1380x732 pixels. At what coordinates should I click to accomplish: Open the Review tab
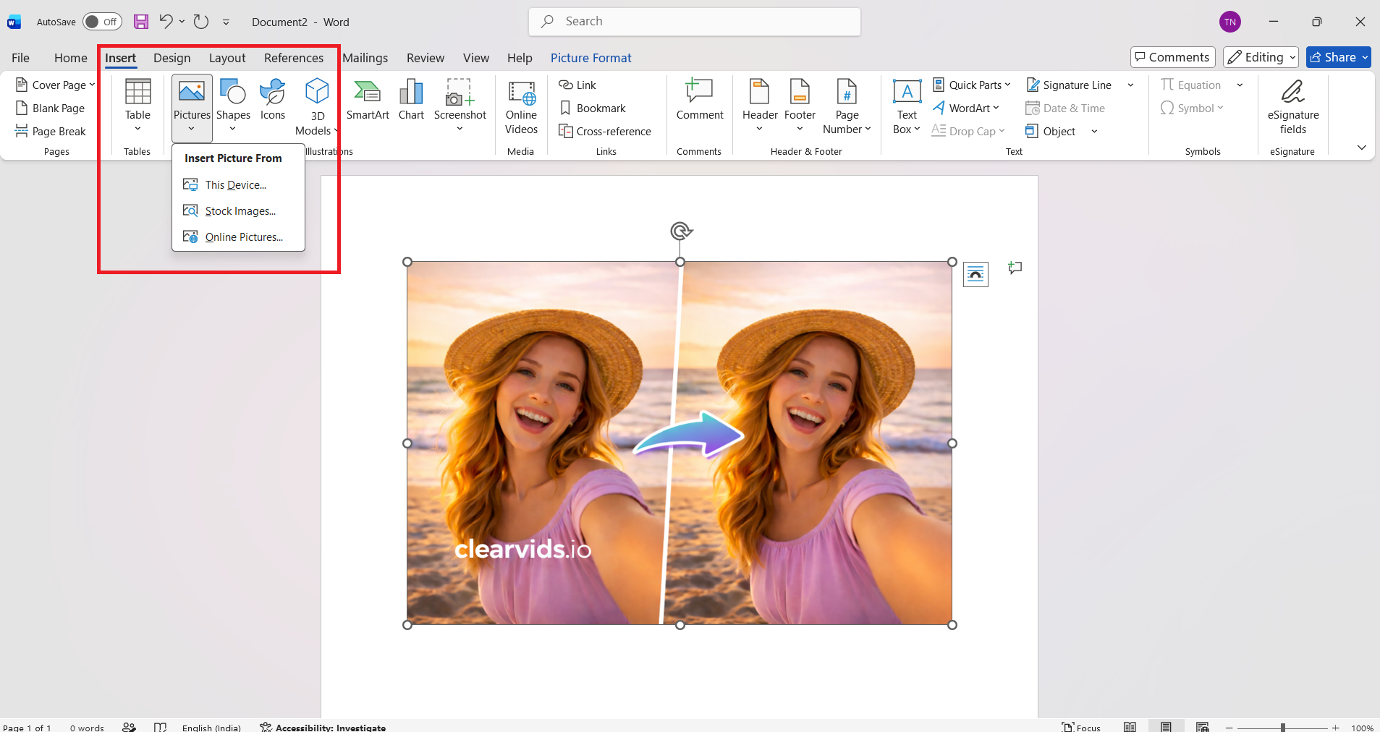425,58
